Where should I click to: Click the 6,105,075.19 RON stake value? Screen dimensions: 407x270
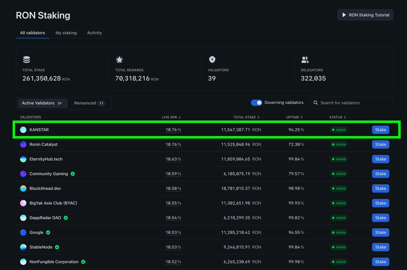pyautogui.click(x=243, y=174)
